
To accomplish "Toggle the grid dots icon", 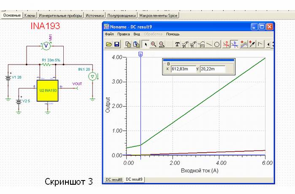I will click(169, 44).
